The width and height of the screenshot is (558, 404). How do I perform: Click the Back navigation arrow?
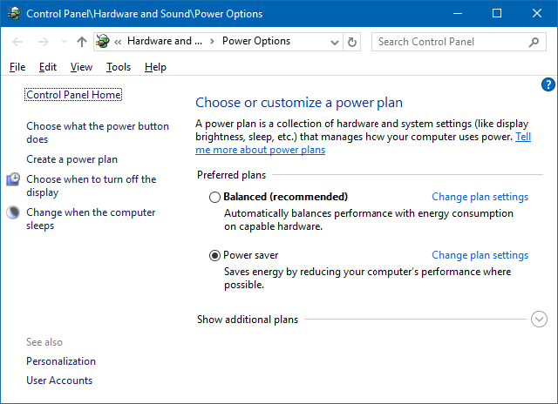[x=18, y=42]
